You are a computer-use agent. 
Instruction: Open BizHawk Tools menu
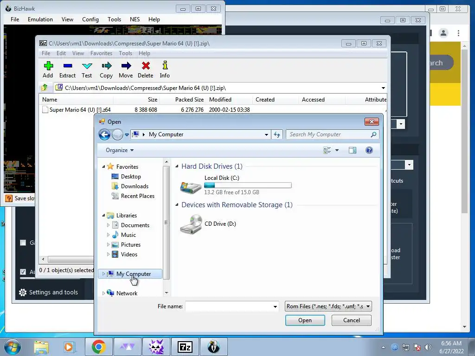(114, 19)
